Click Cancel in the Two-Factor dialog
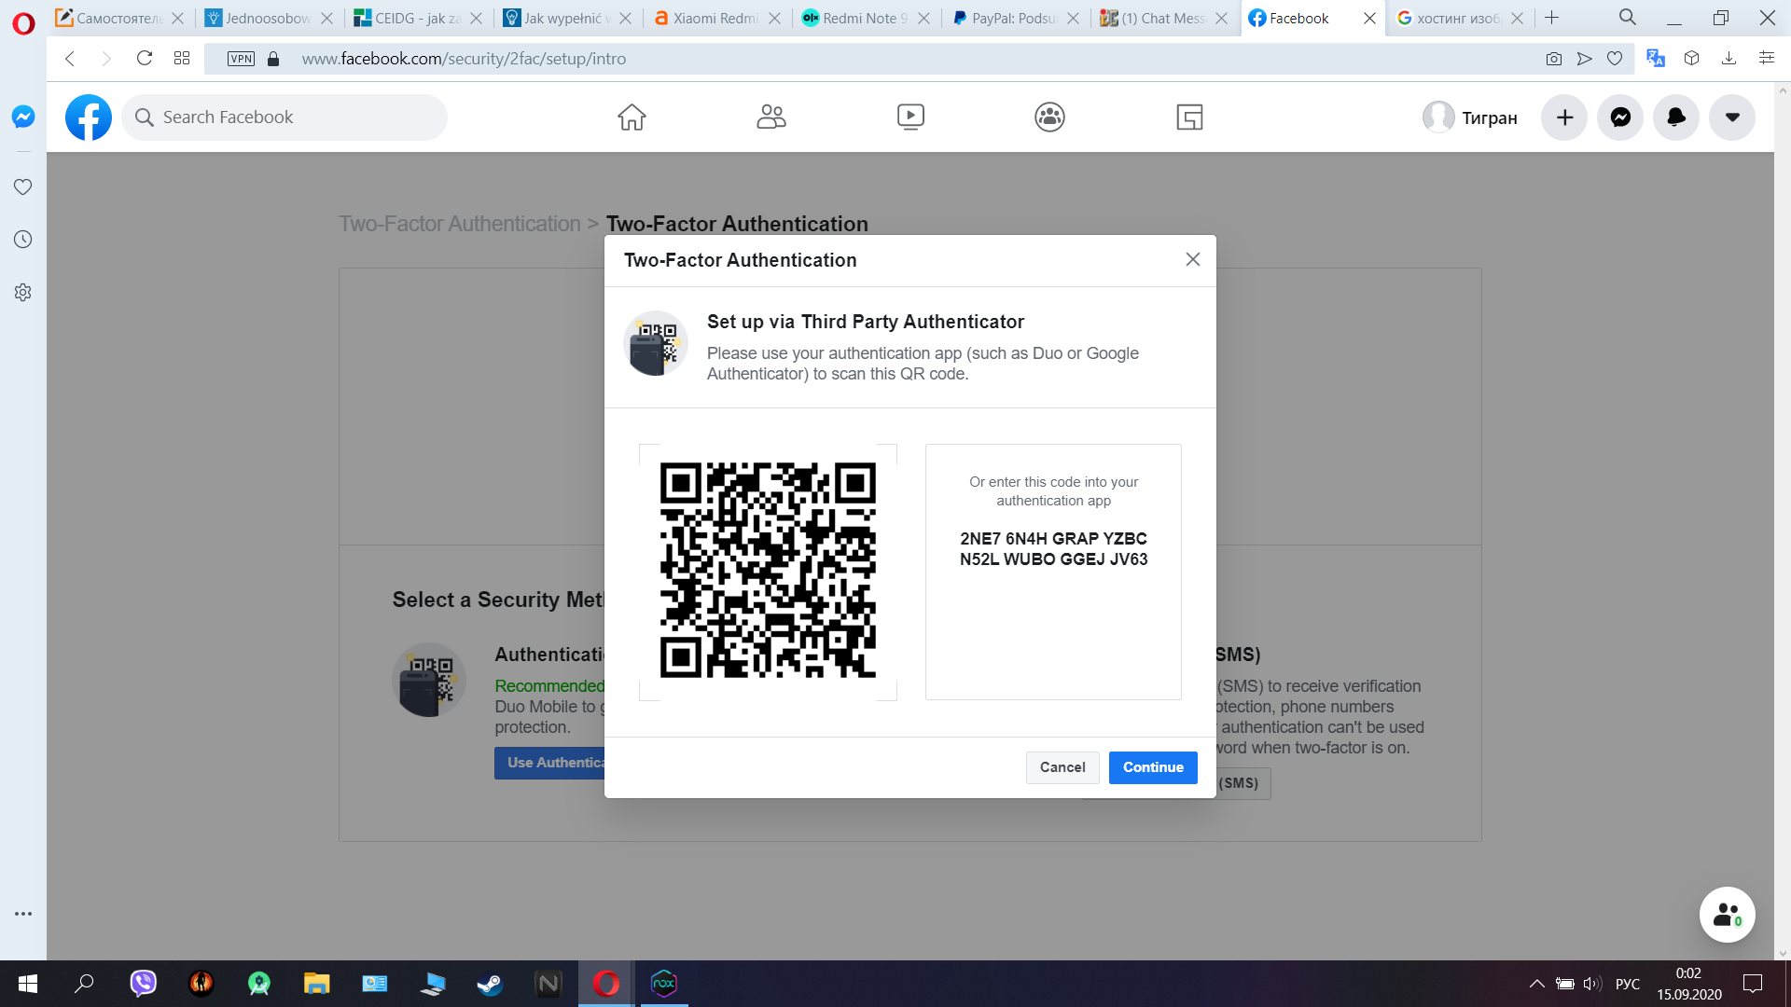The width and height of the screenshot is (1791, 1007). pyautogui.click(x=1062, y=767)
